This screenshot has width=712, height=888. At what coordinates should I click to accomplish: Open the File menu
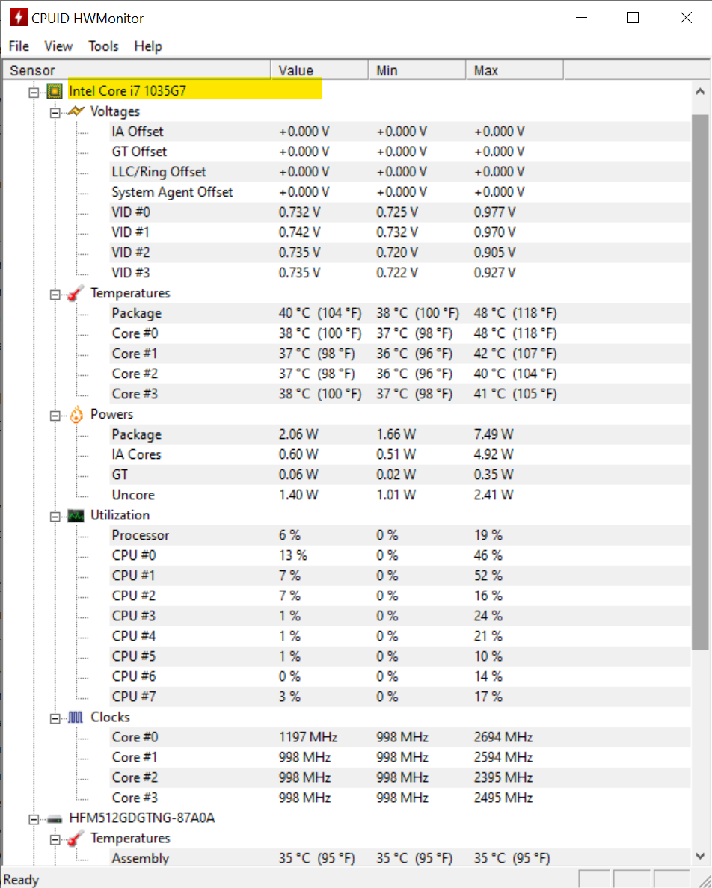click(19, 46)
